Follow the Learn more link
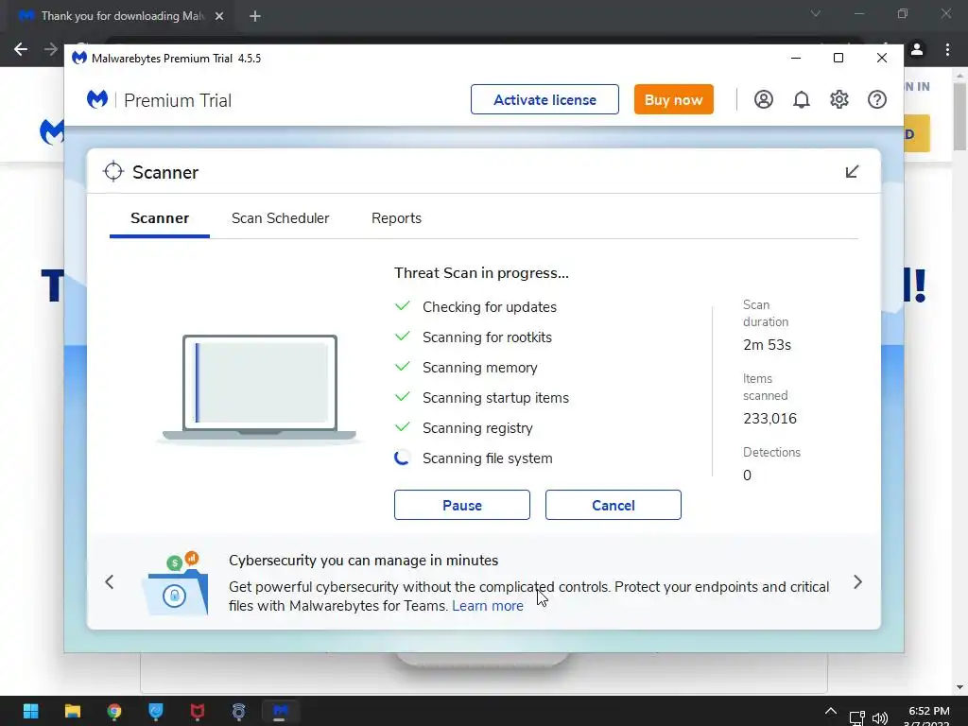968x726 pixels. (488, 606)
